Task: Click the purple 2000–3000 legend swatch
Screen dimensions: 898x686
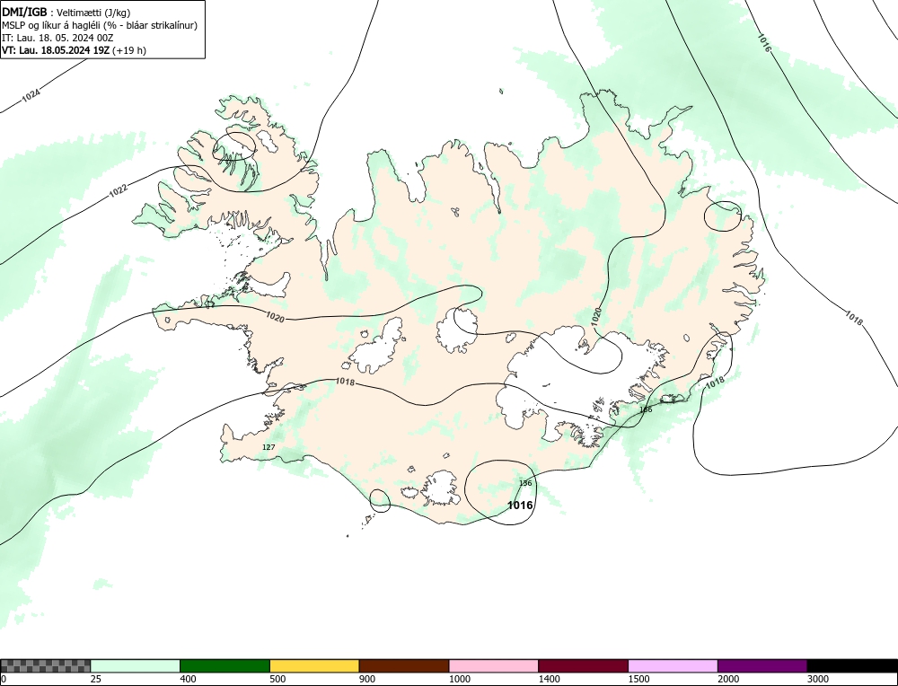Action: click(762, 665)
